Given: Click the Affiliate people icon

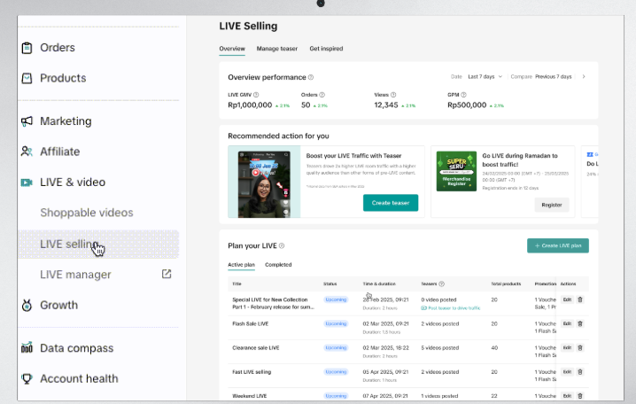Looking at the screenshot, I should click(x=27, y=151).
